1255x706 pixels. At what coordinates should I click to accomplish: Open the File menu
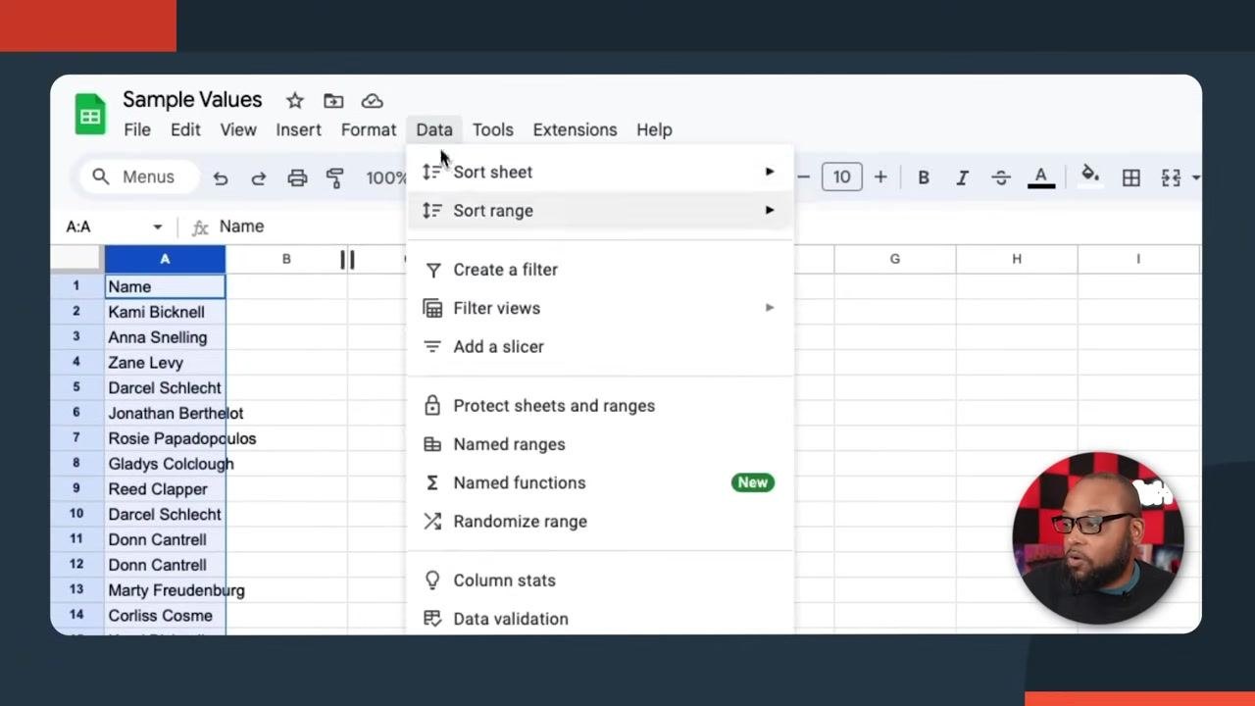(x=137, y=129)
